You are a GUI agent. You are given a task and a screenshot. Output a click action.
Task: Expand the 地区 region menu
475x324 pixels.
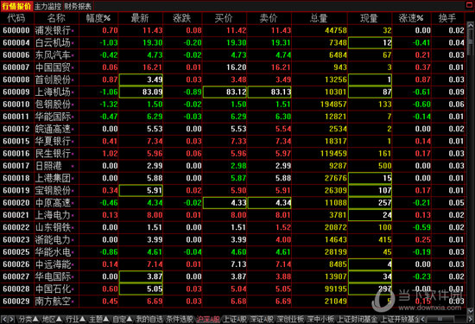pyautogui.click(x=52, y=319)
